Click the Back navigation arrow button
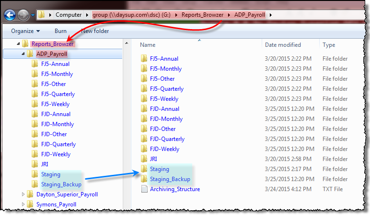370x215 pixels. click(10, 15)
